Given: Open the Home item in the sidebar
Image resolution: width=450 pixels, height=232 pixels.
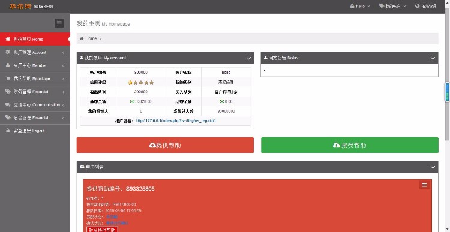Looking at the screenshot, I should click(35, 39).
